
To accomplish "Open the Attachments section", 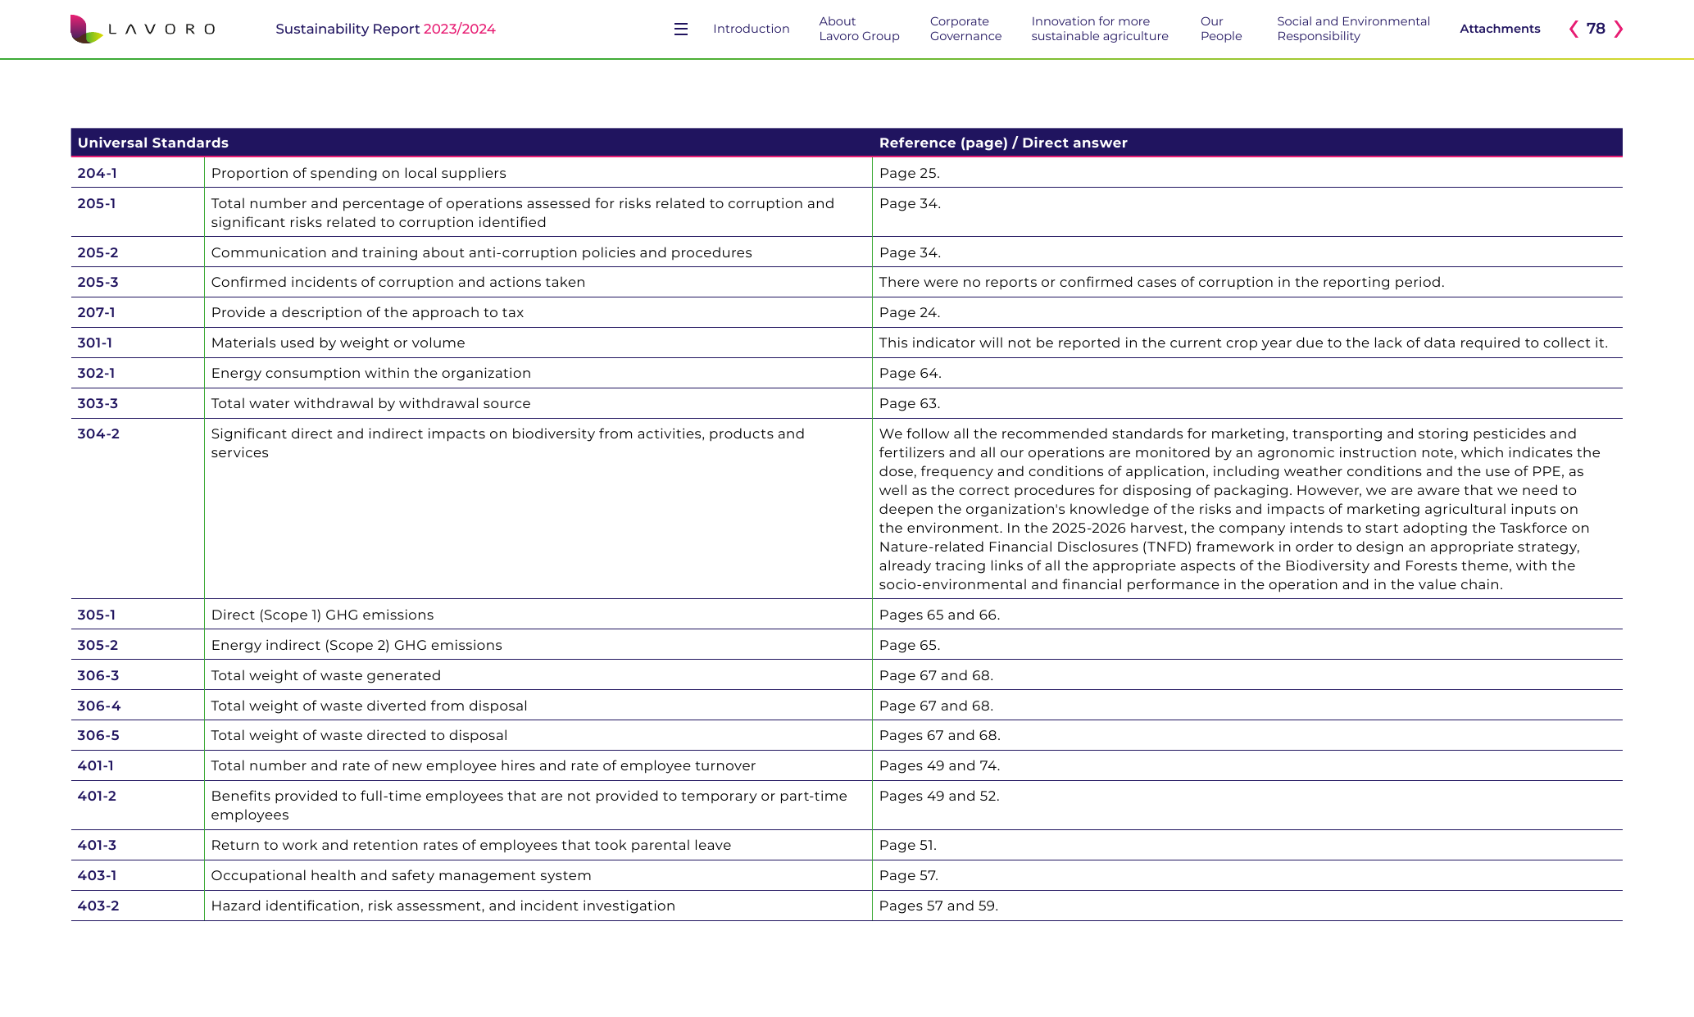I will (x=1500, y=29).
